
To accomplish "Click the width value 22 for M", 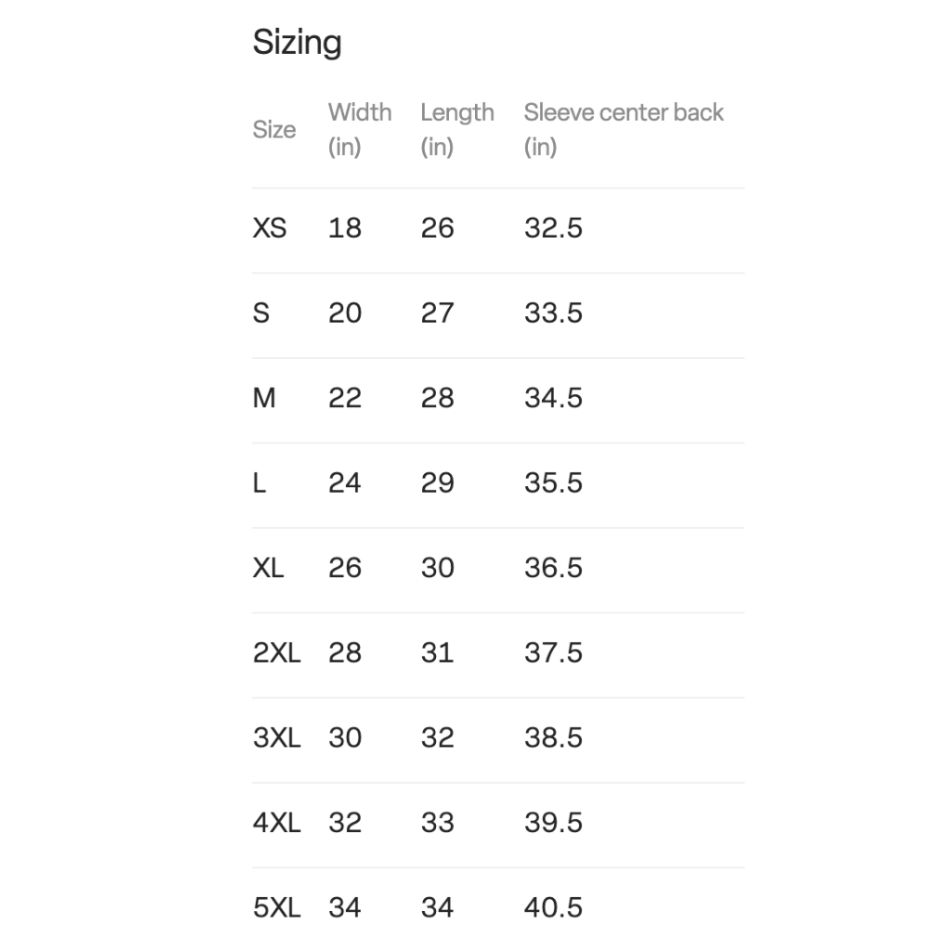I will (x=344, y=398).
